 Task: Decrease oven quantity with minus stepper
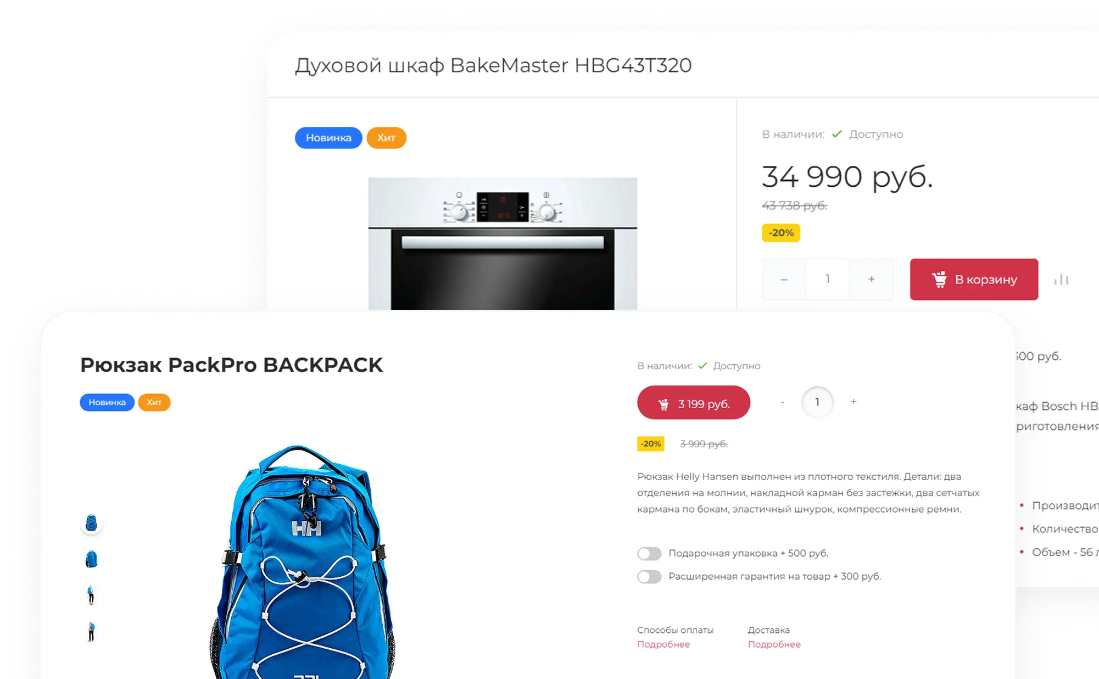(784, 279)
